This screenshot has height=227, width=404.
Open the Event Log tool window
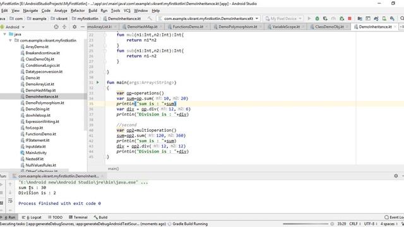[x=394, y=217]
